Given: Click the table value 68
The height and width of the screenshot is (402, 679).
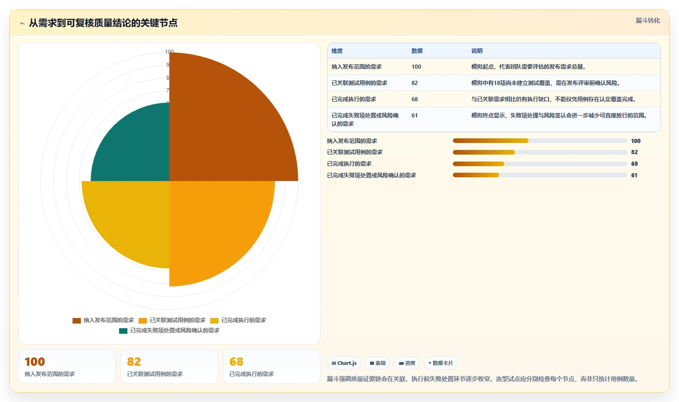Looking at the screenshot, I should point(415,99).
